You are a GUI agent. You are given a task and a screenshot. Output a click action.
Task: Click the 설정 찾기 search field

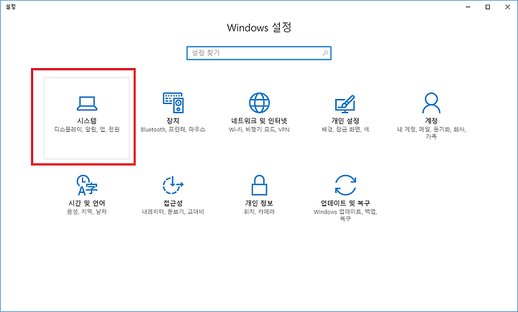click(x=259, y=53)
